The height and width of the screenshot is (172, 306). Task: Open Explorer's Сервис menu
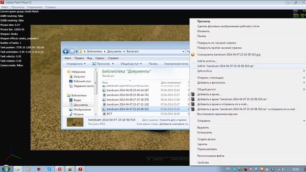tap(100, 58)
